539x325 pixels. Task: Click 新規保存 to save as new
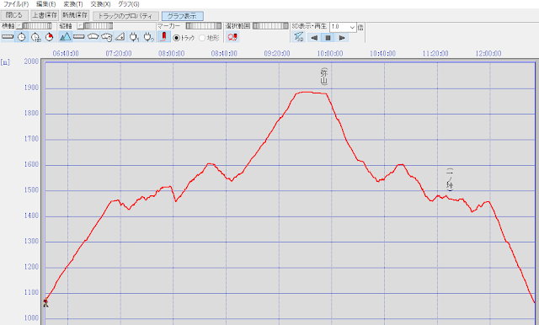[75, 15]
